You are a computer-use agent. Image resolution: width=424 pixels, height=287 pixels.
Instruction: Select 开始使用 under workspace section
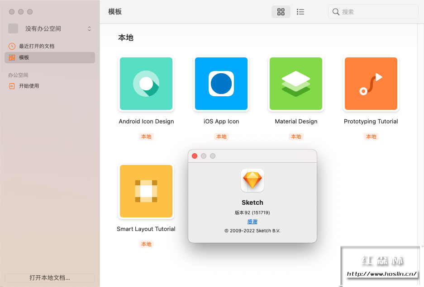50,86
